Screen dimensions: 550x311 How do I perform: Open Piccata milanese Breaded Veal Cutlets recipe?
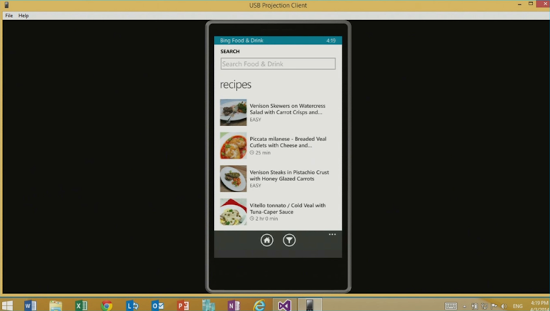(278, 145)
